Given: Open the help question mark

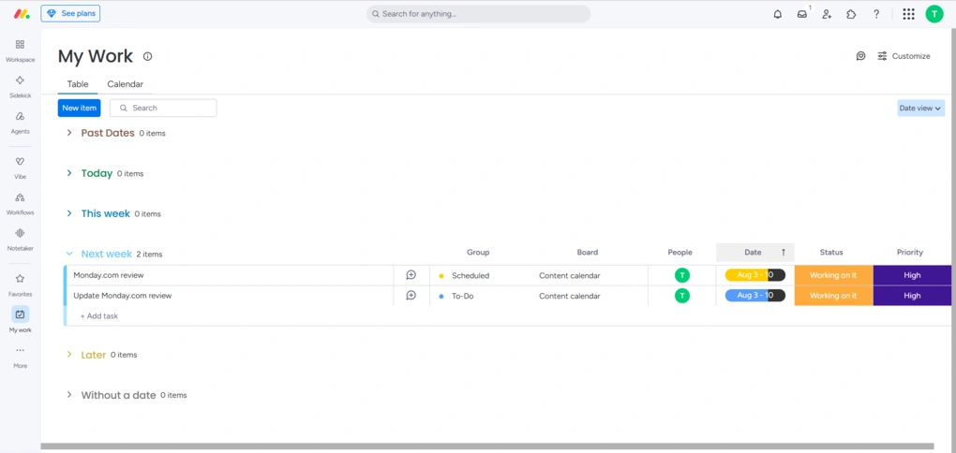Looking at the screenshot, I should (x=876, y=14).
